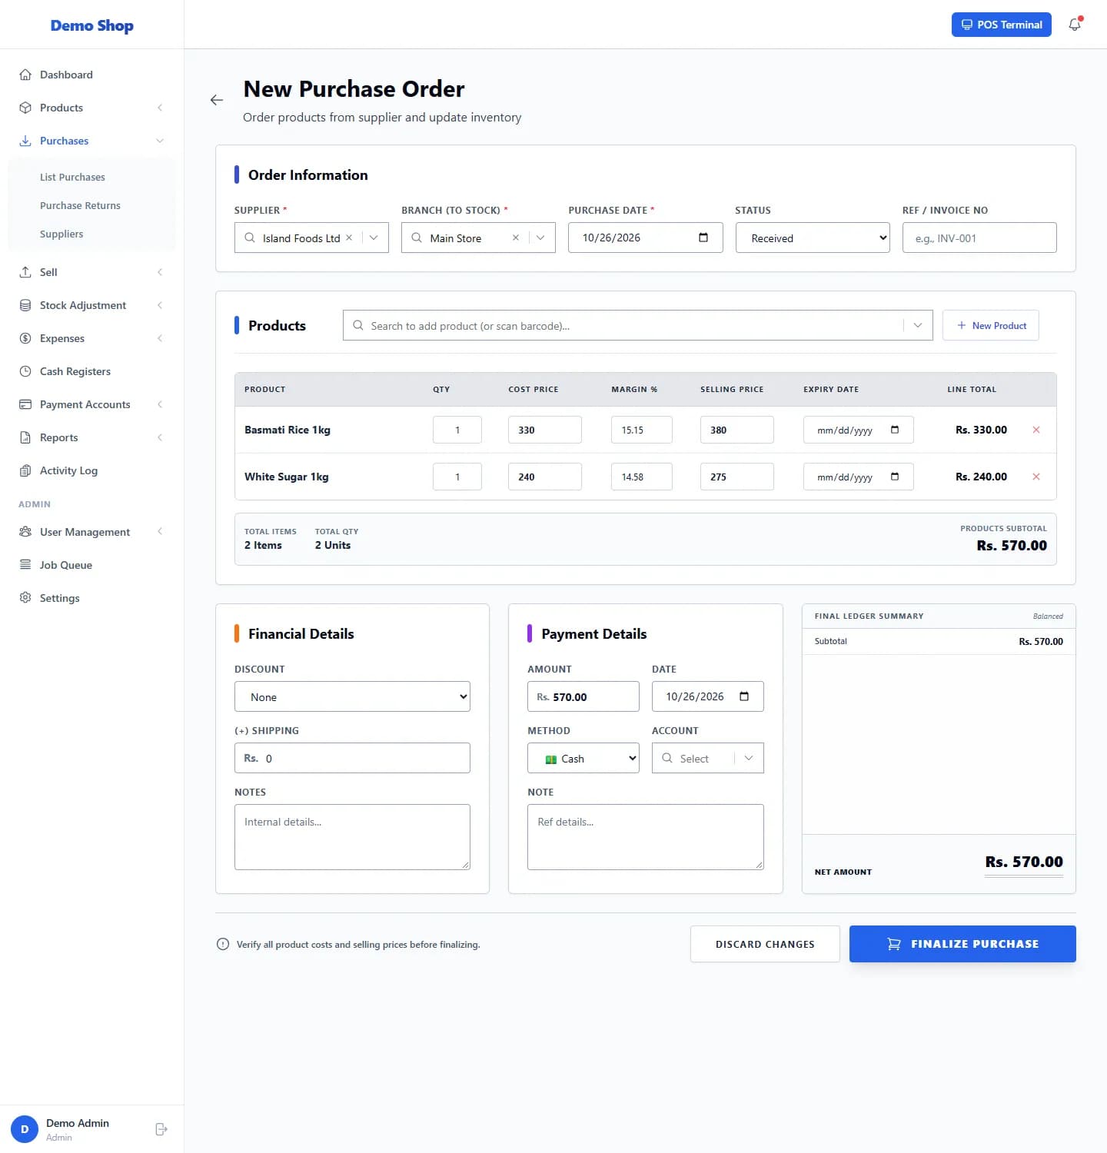Open the Status dropdown showing Received
Screen dimensions: 1107x1153
click(813, 238)
